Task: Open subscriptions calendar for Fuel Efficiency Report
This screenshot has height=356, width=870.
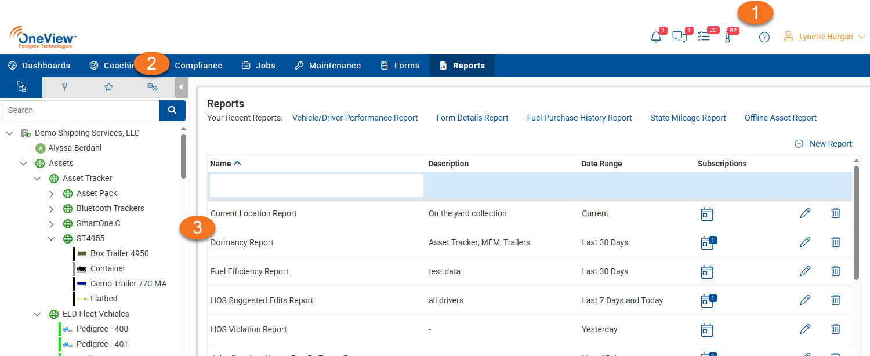Action: [707, 272]
